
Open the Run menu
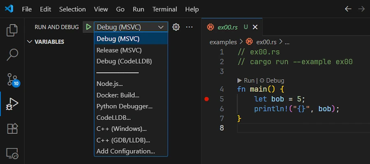(x=138, y=9)
